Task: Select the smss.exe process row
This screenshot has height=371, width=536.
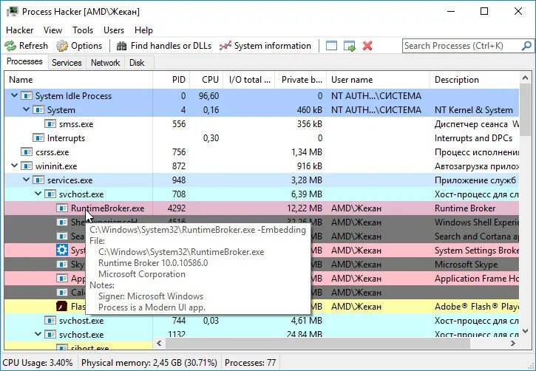Action: click(x=262, y=123)
